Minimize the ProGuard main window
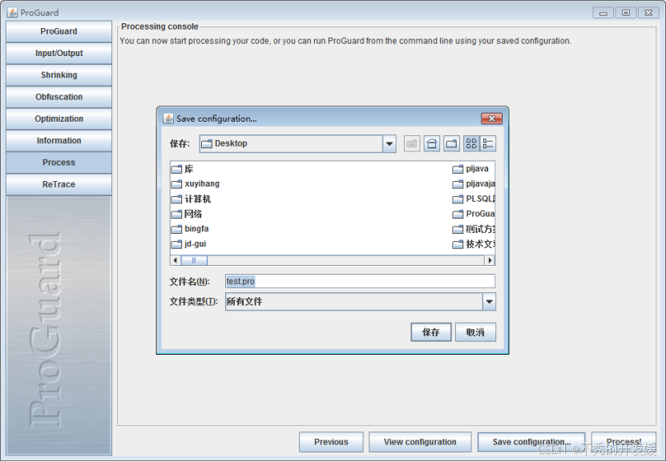 coord(603,13)
